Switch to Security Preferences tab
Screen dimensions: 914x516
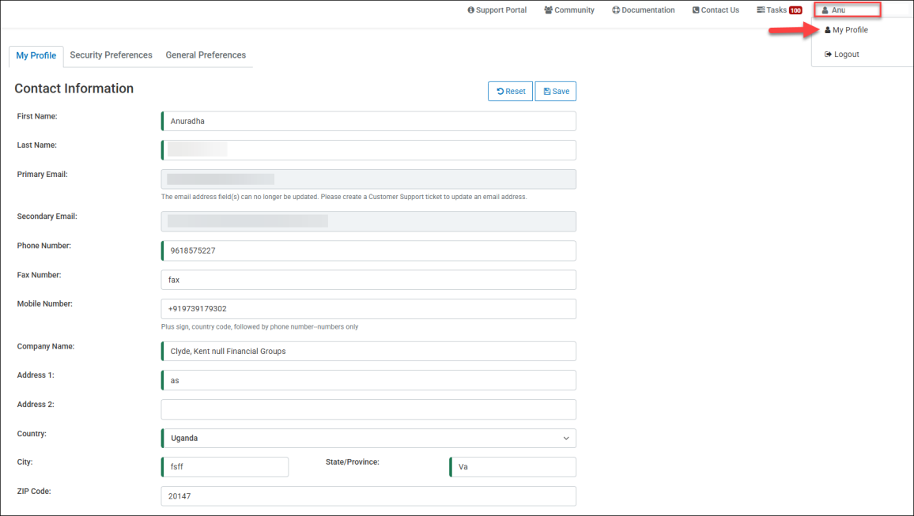111,55
